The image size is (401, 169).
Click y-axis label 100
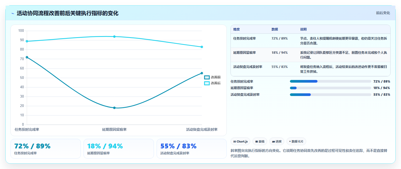[21, 31]
